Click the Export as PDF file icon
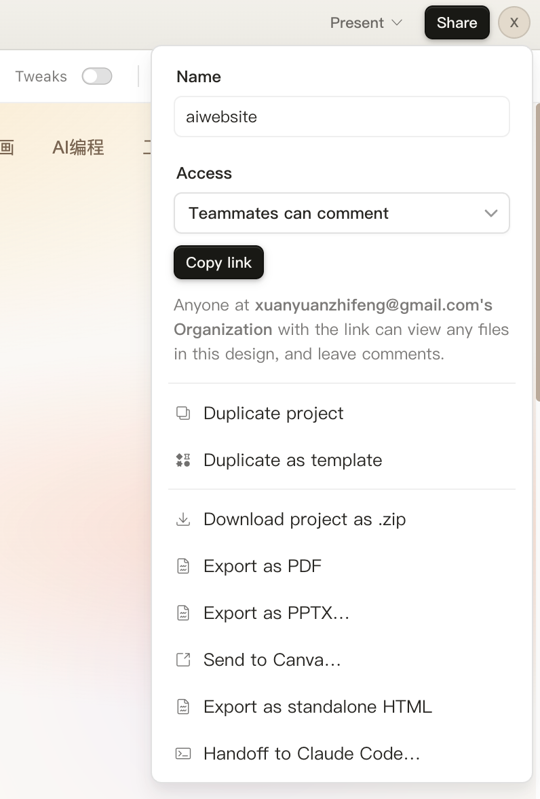Viewport: 540px width, 799px height. click(183, 566)
